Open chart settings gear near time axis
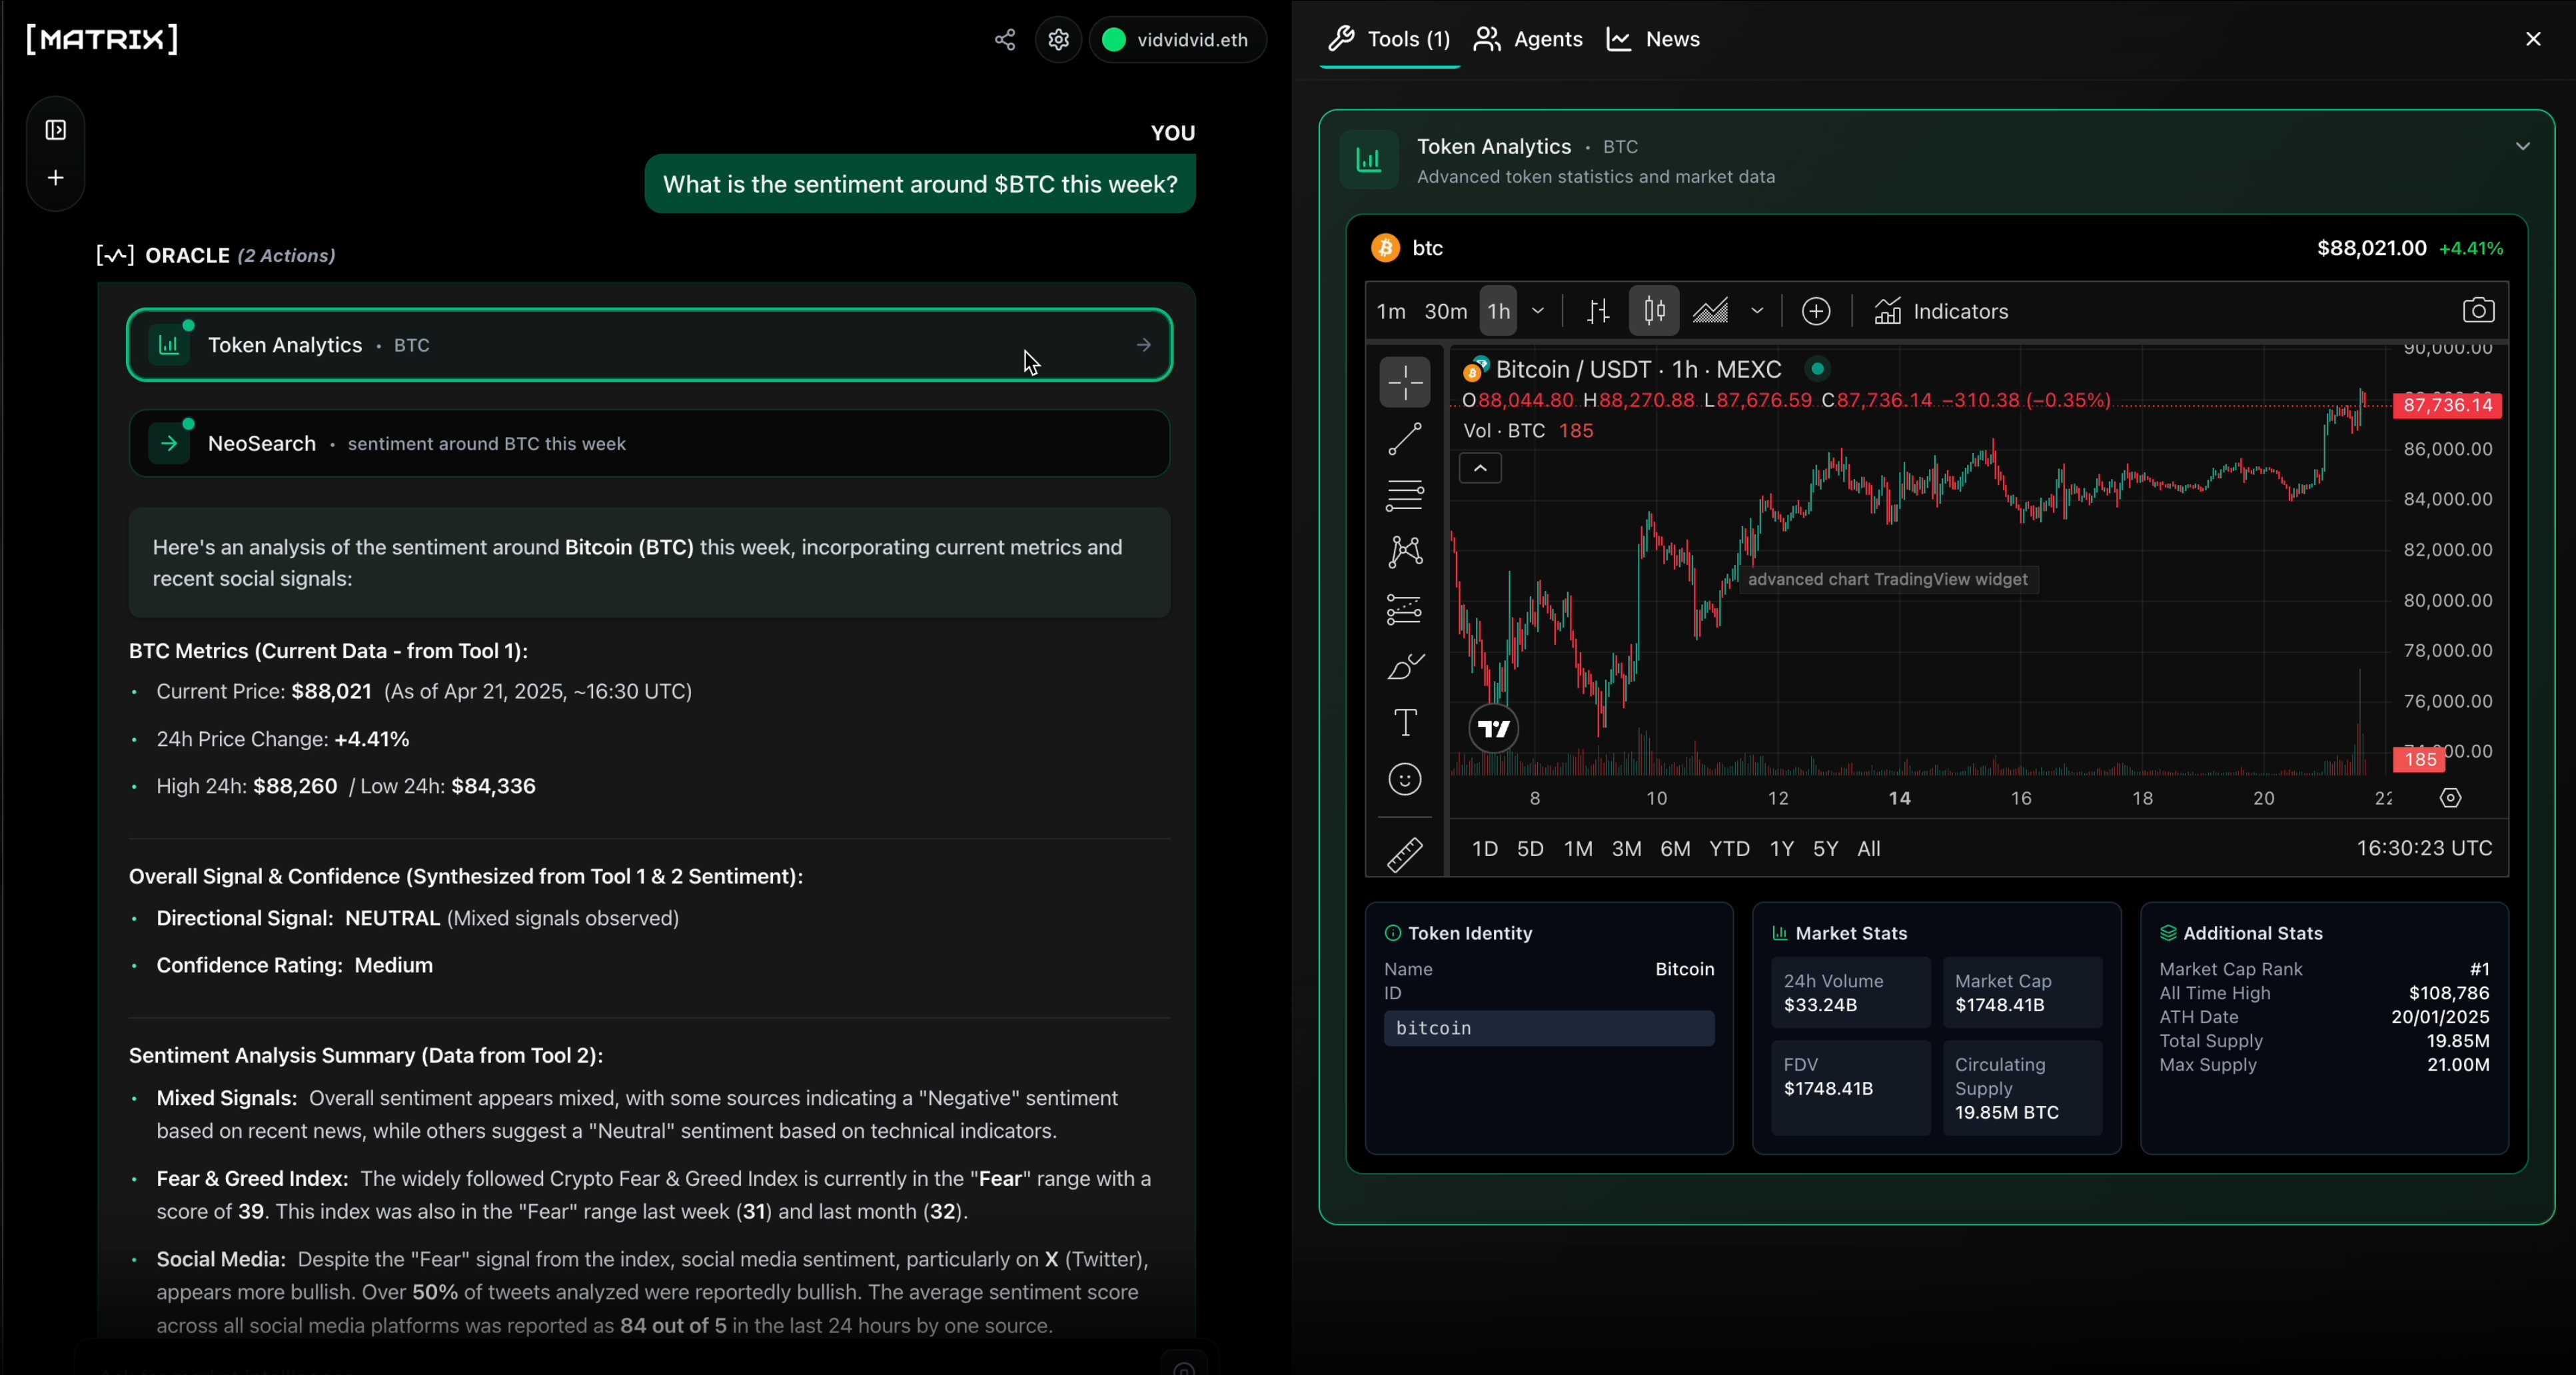Image resolution: width=2576 pixels, height=1375 pixels. [x=2450, y=798]
